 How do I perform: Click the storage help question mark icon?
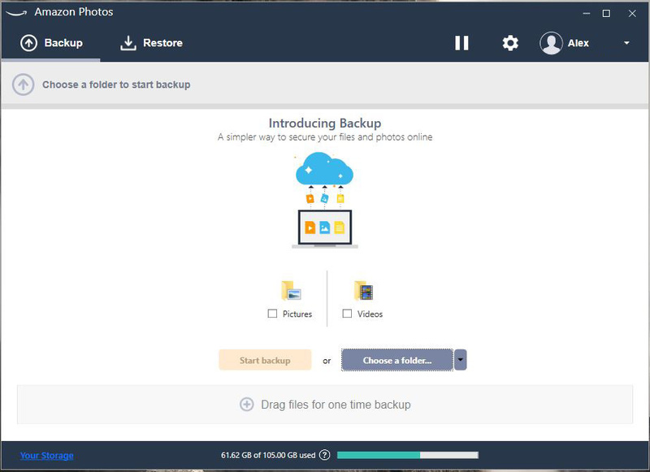324,455
